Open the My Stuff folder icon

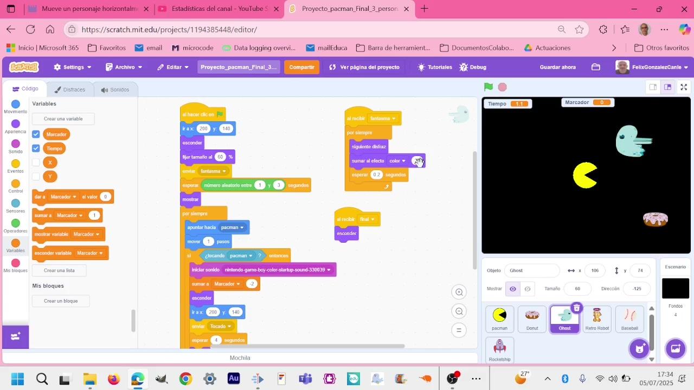point(596,67)
